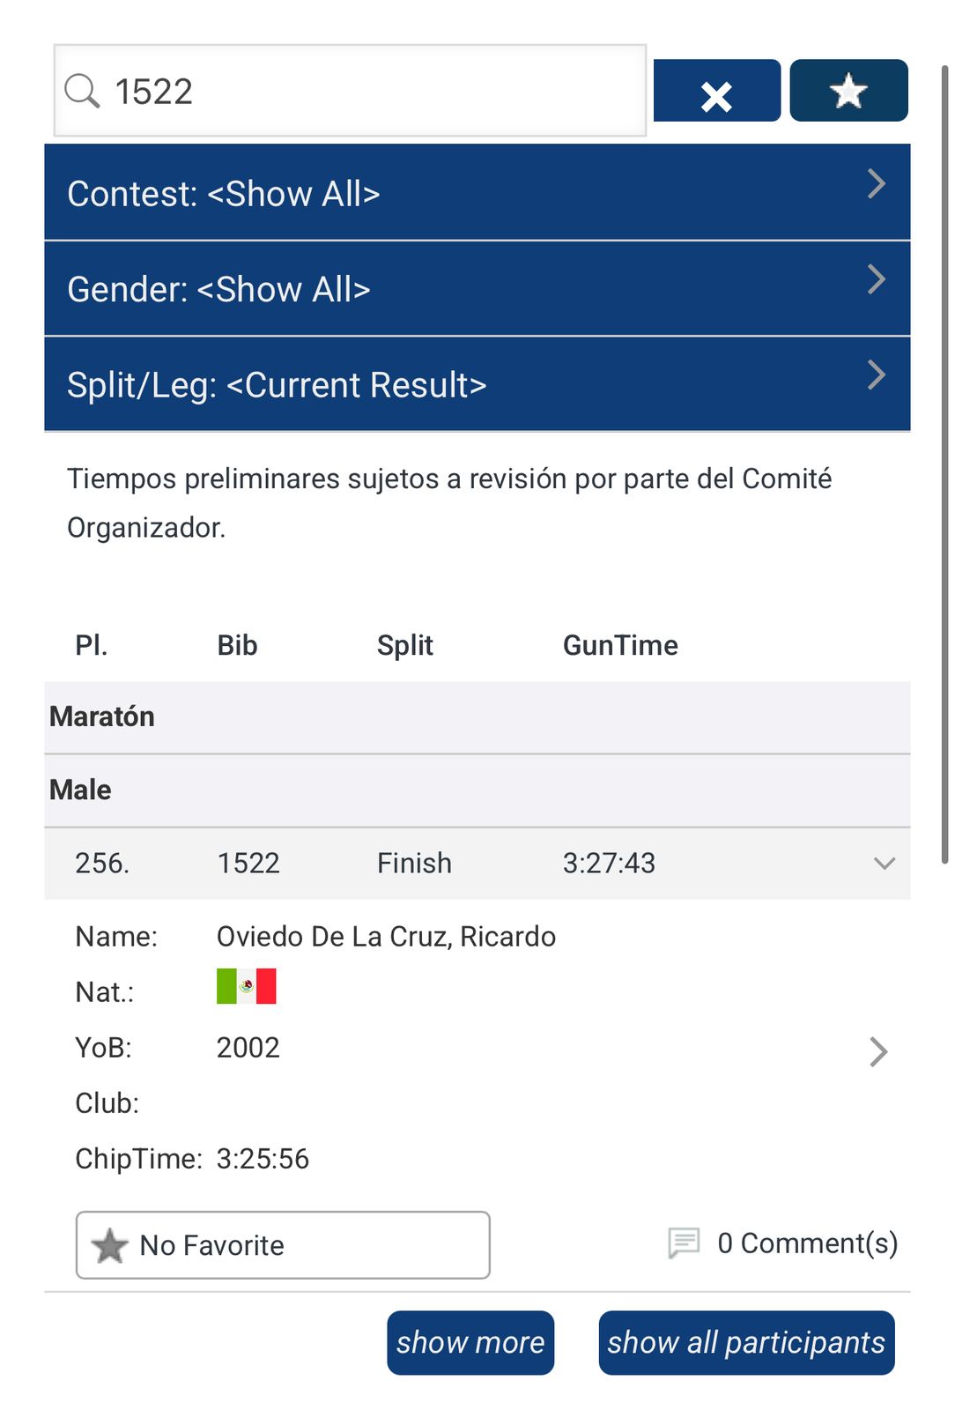Toggle the No Favorite button
The height and width of the screenshot is (1410, 955).
click(282, 1245)
